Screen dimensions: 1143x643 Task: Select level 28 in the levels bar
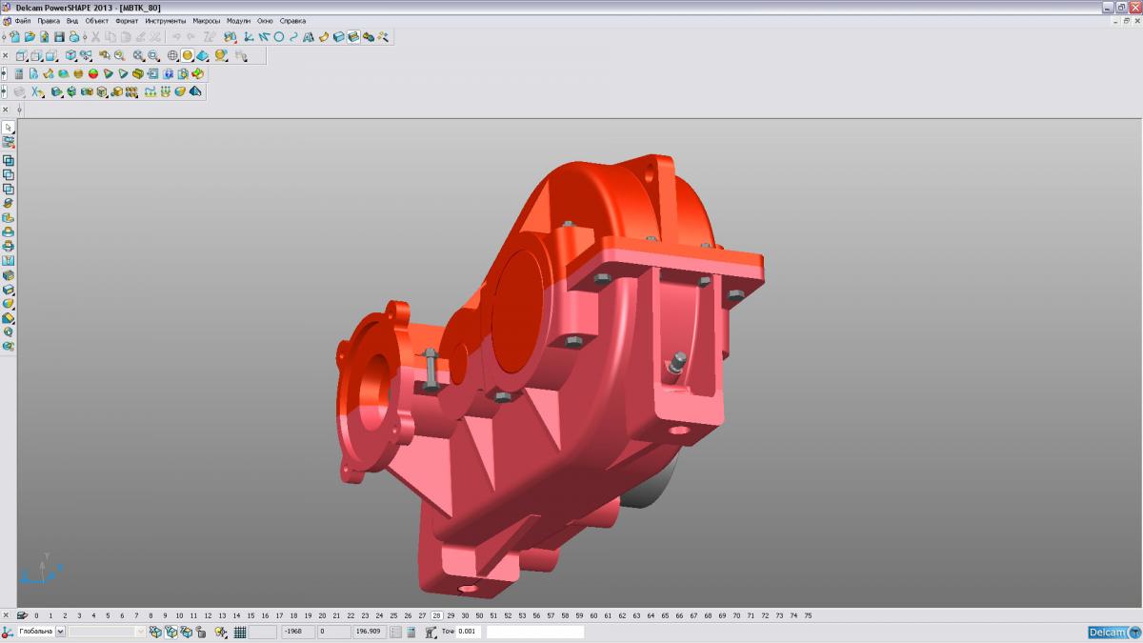436,615
